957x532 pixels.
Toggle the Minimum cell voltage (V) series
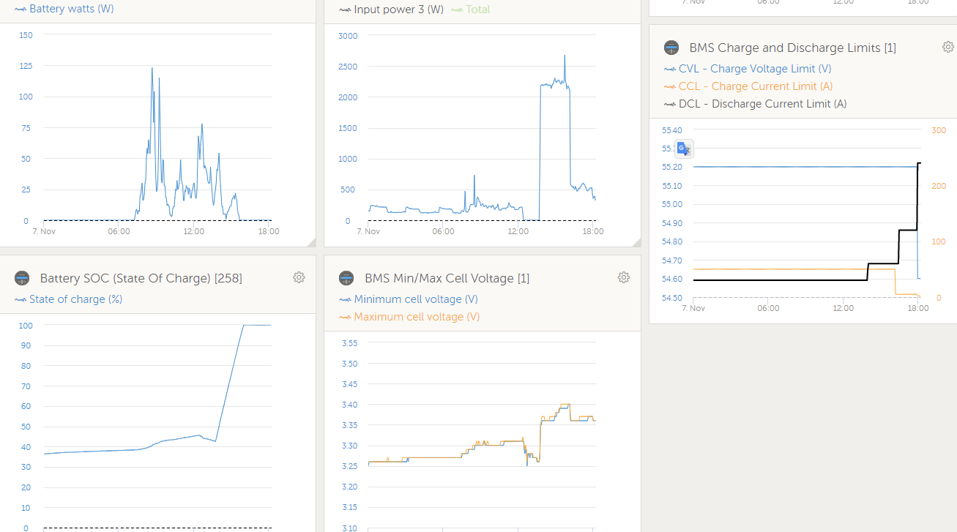415,299
